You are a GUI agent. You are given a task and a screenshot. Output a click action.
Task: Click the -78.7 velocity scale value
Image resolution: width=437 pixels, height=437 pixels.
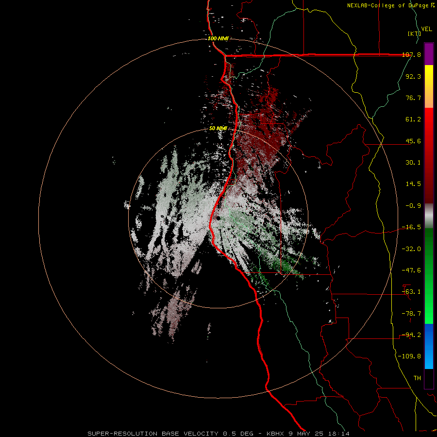411,314
